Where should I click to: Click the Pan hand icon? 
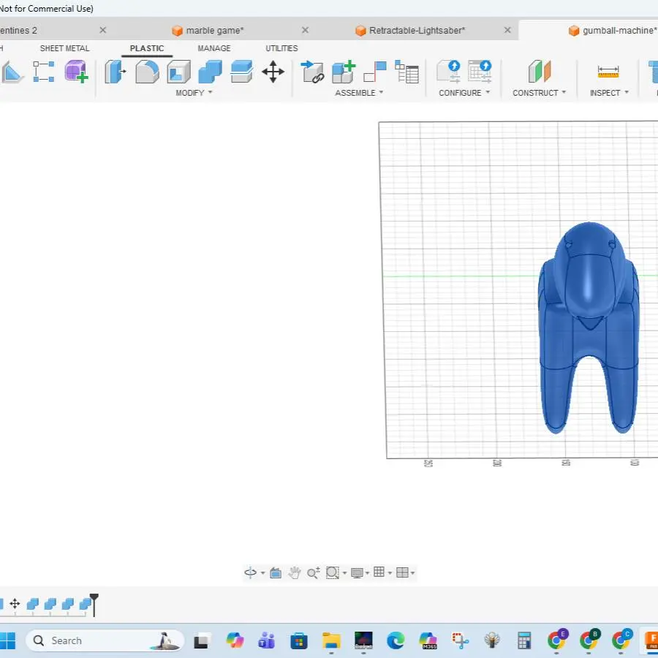295,572
